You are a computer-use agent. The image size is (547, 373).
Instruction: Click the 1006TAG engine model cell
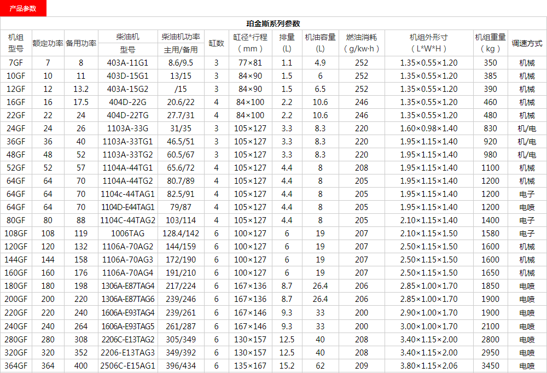127,234
